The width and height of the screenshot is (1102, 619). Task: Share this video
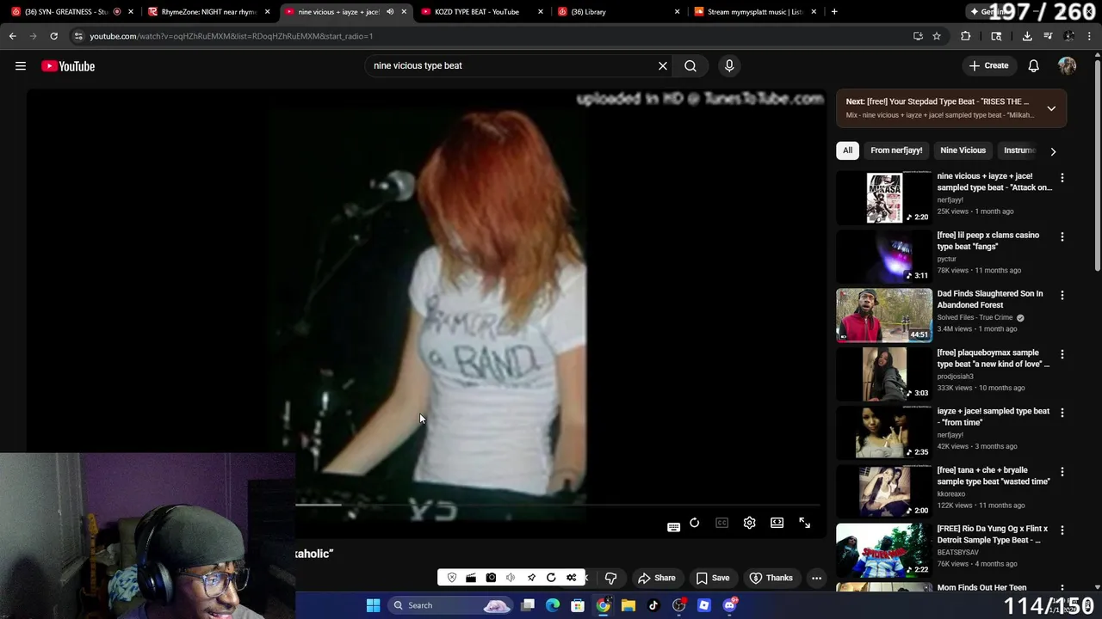click(656, 578)
